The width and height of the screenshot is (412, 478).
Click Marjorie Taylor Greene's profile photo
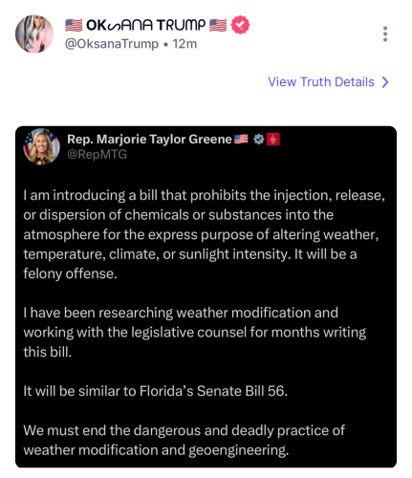[41, 147]
